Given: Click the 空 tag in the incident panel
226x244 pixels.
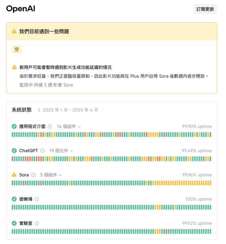Looking at the screenshot, I should pyautogui.click(x=17, y=49).
